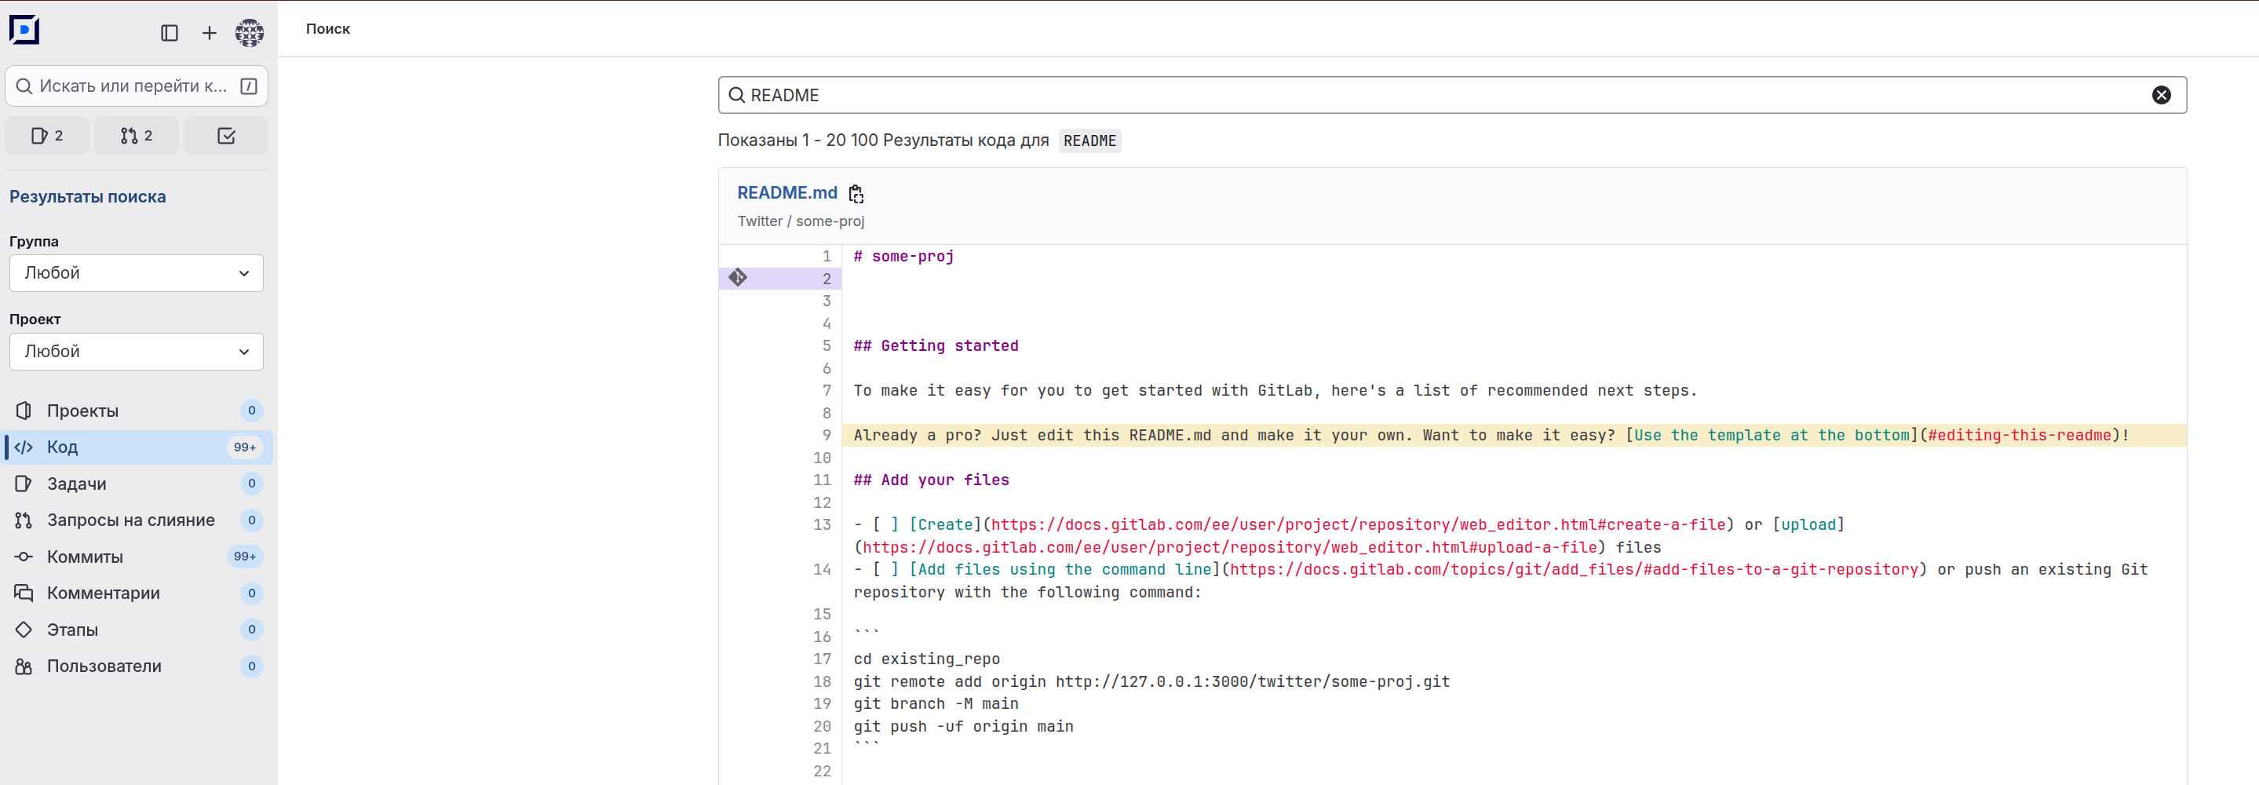Toggle the sidebar collapse icon

tap(170, 33)
